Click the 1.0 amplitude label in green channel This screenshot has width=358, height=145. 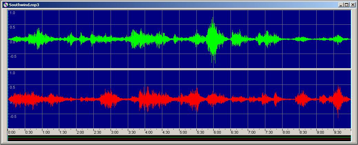pos(12,13)
